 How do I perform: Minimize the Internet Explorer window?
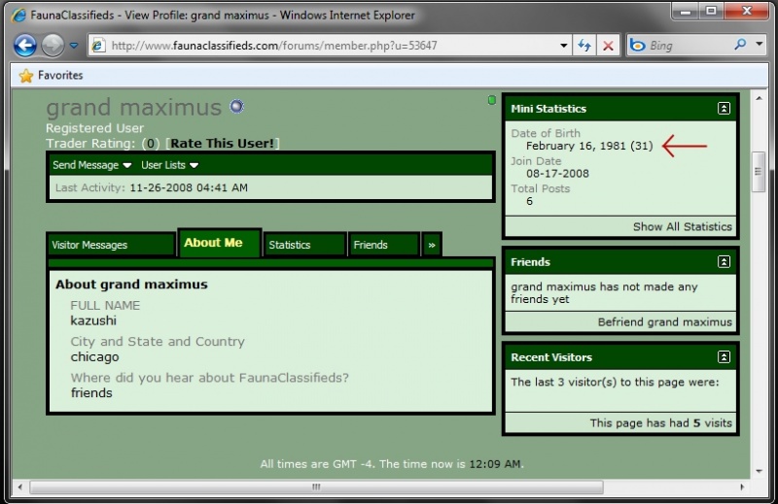click(687, 11)
